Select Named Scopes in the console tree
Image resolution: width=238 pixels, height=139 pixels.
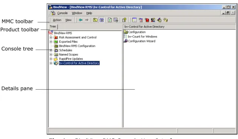tap(69, 55)
